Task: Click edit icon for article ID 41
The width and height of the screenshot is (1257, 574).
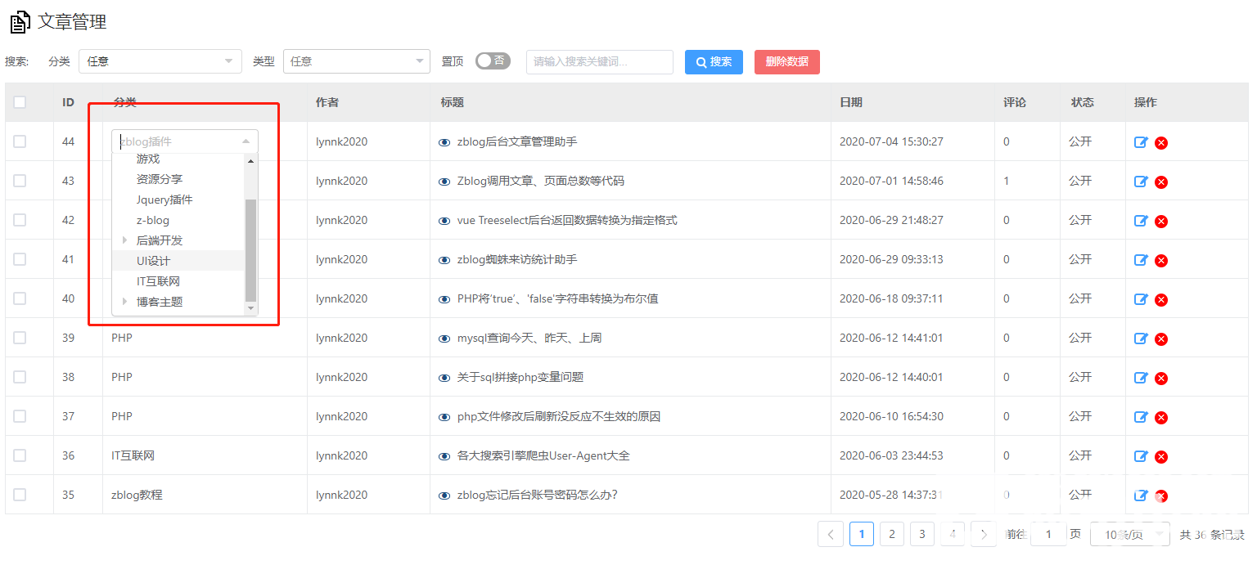Action: pyautogui.click(x=1141, y=260)
